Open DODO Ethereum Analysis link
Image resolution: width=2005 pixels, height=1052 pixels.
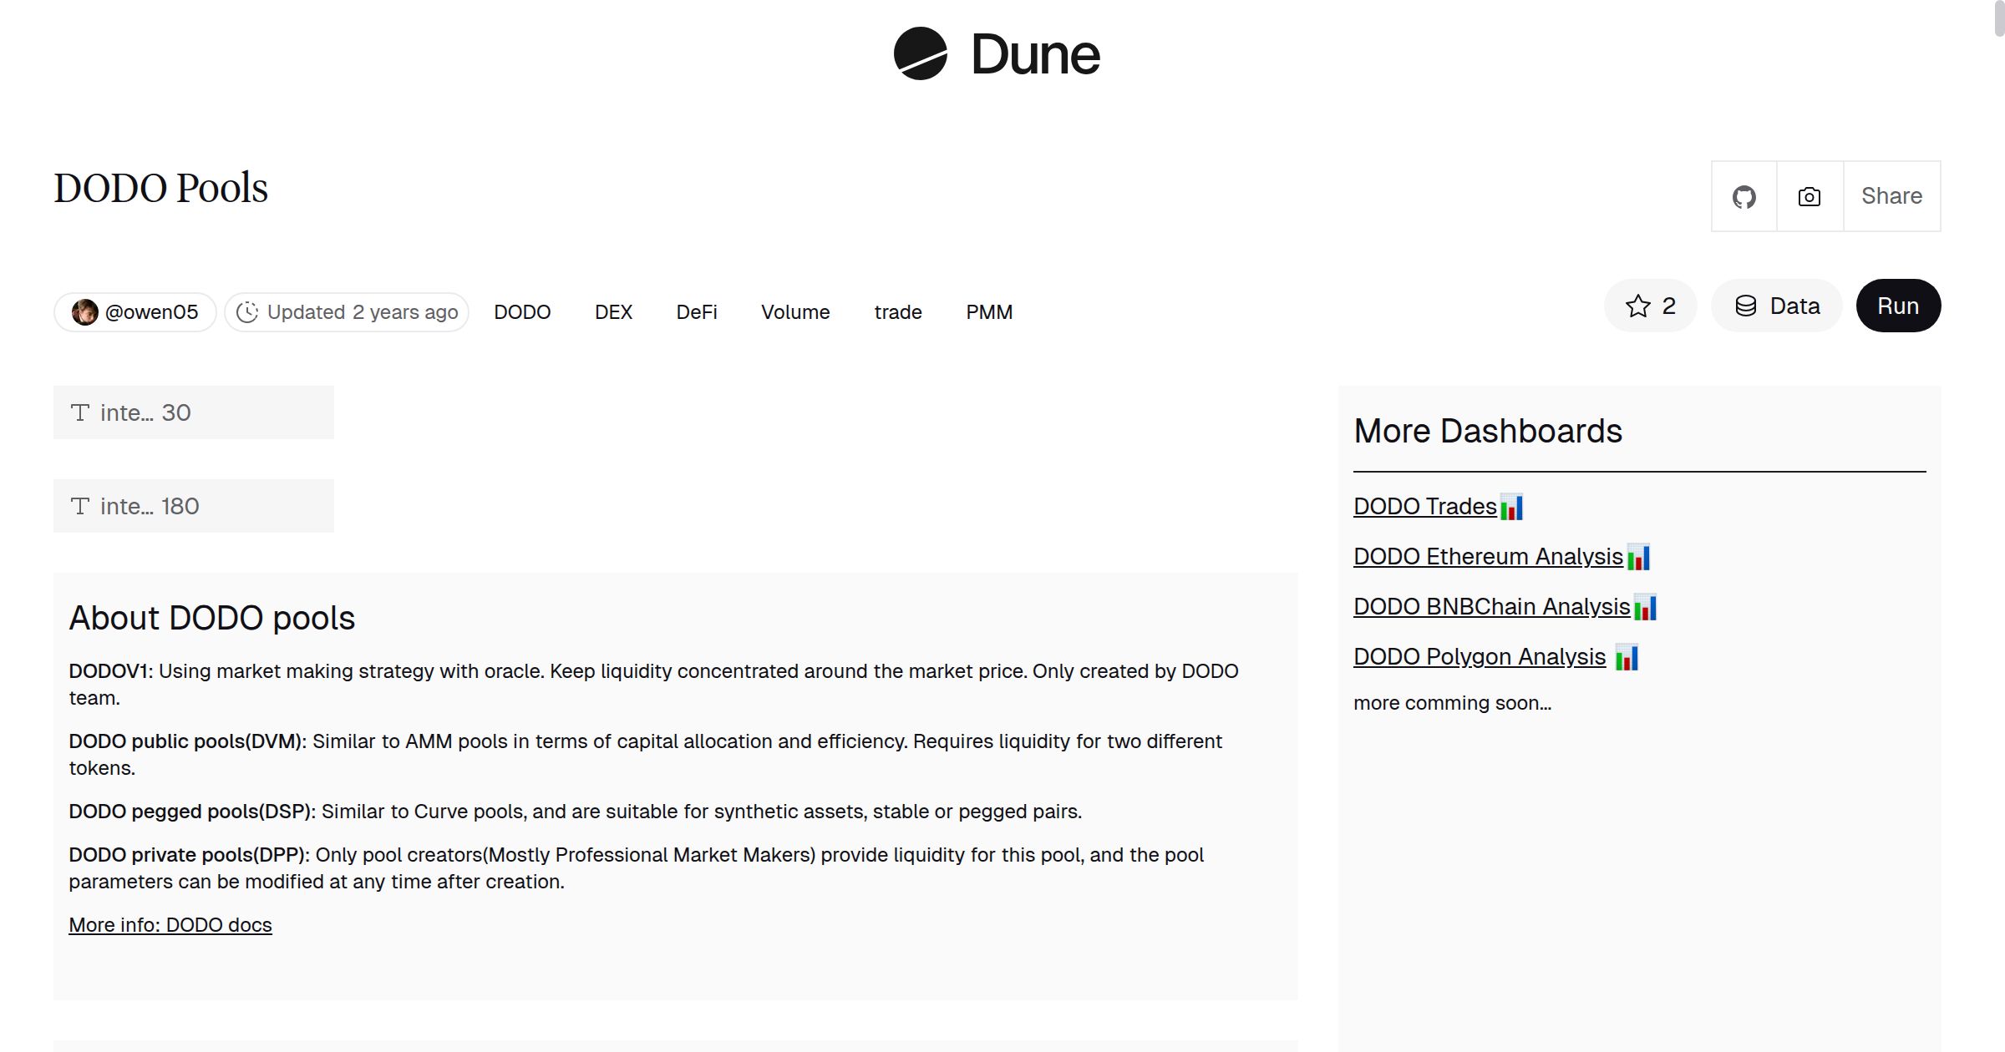1487,557
